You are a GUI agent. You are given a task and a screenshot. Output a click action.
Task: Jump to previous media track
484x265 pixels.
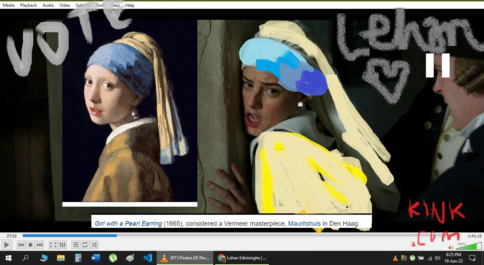(x=21, y=245)
